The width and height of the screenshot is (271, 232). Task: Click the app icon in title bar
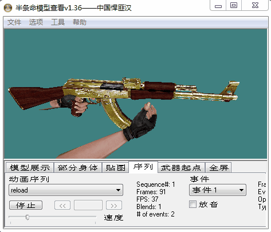8,8
